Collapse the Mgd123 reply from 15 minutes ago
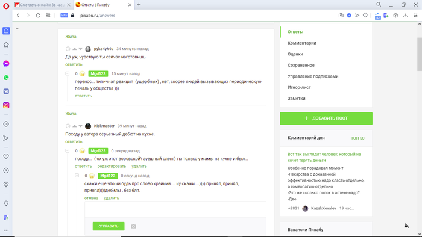The image size is (422, 237). [68, 73]
